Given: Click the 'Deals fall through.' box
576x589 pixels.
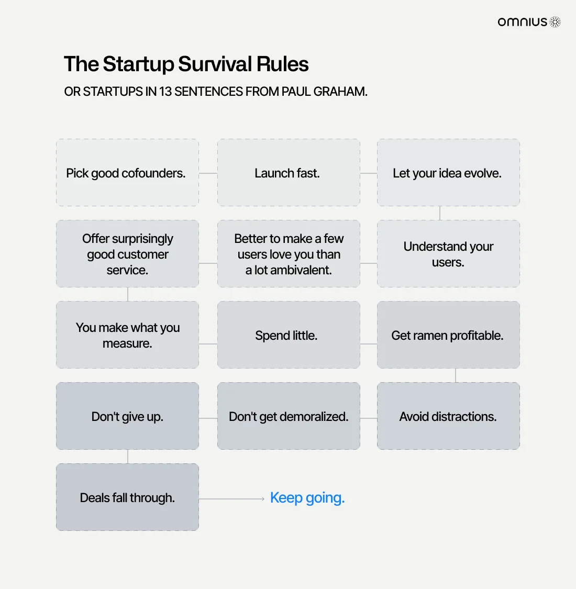Looking at the screenshot, I should pyautogui.click(x=127, y=497).
